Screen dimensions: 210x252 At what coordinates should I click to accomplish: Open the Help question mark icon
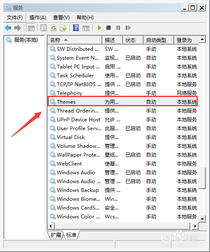click(76, 28)
